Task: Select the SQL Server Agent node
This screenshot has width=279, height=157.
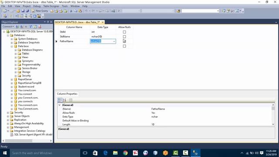Action: pyautogui.click(x=33, y=135)
